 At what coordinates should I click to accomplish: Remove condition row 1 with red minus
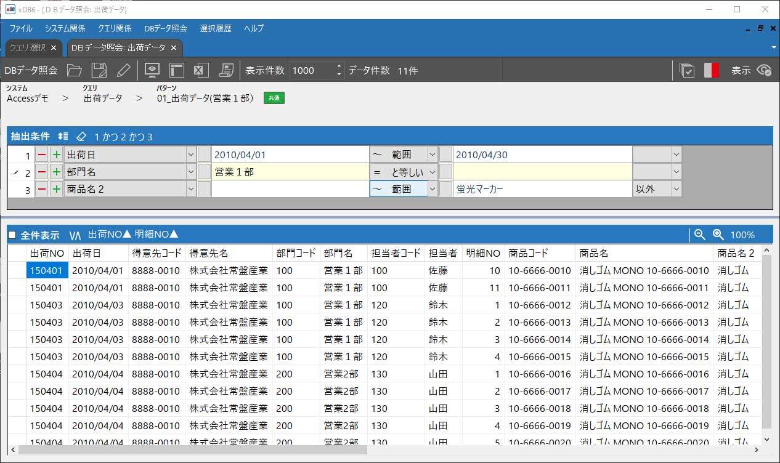coord(42,155)
